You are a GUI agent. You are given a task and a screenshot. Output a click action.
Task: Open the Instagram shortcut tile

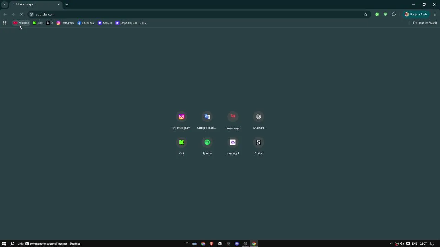click(x=181, y=121)
